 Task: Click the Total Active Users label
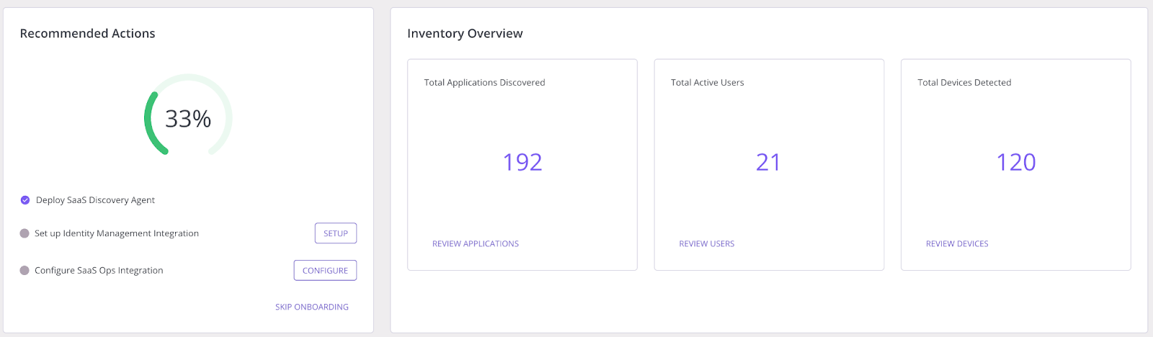pos(707,83)
